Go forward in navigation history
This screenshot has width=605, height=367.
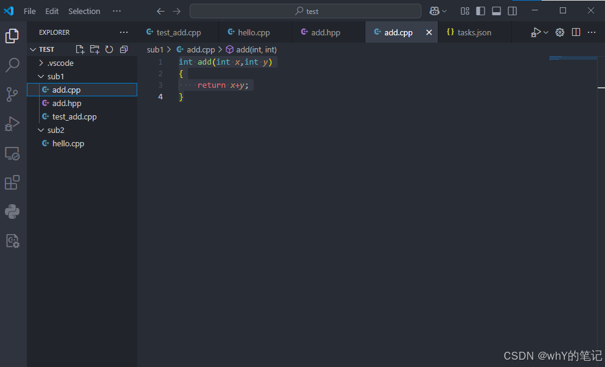click(x=176, y=11)
